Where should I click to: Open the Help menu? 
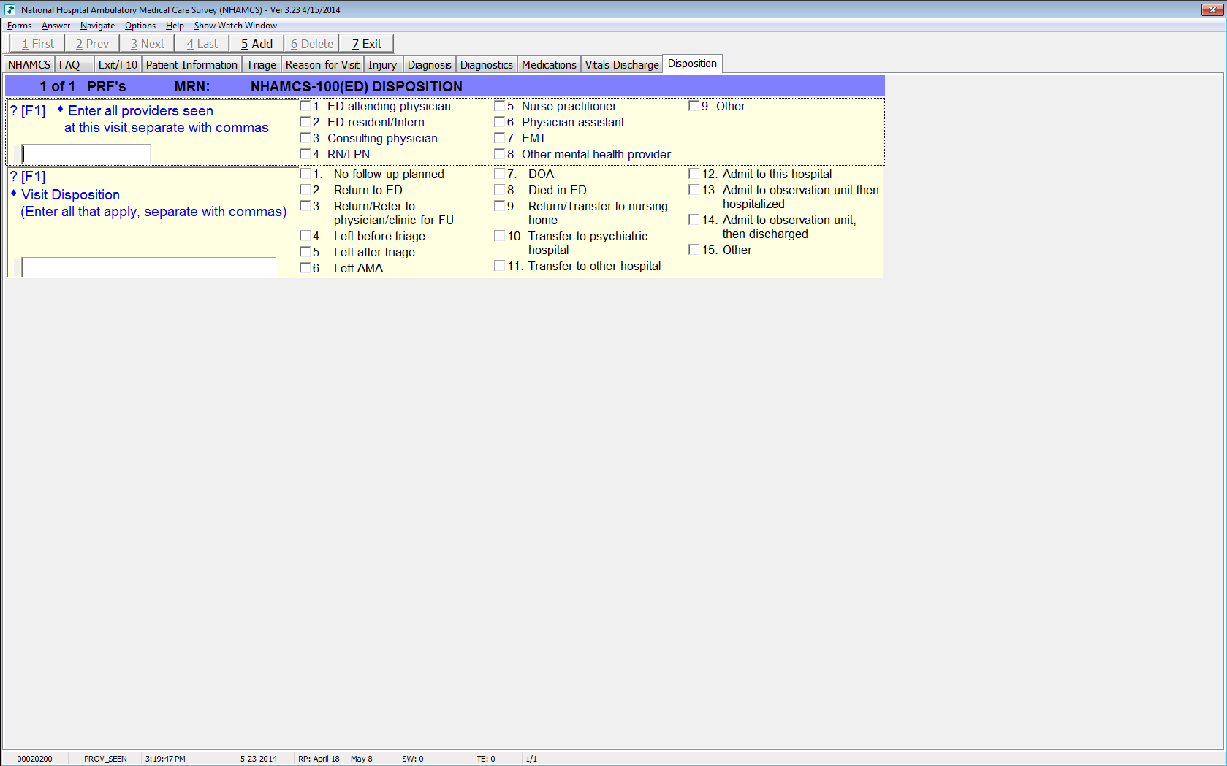click(x=175, y=26)
